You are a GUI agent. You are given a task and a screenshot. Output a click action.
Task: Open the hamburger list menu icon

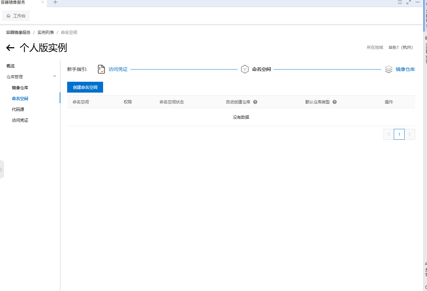pos(400,2)
